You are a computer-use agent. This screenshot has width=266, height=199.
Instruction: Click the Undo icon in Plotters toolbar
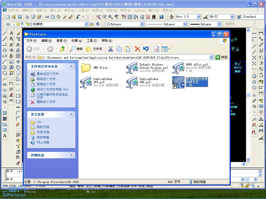coord(146,49)
